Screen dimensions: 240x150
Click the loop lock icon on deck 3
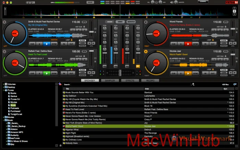click(71, 69)
